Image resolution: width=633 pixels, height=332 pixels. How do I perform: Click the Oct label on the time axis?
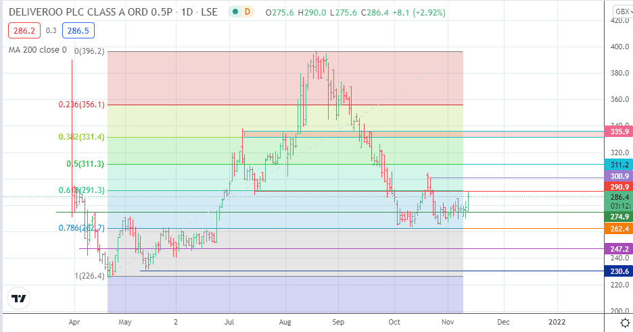click(x=394, y=322)
